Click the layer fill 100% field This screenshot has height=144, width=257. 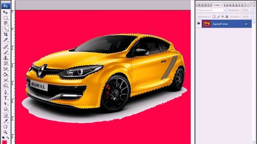coord(246,16)
